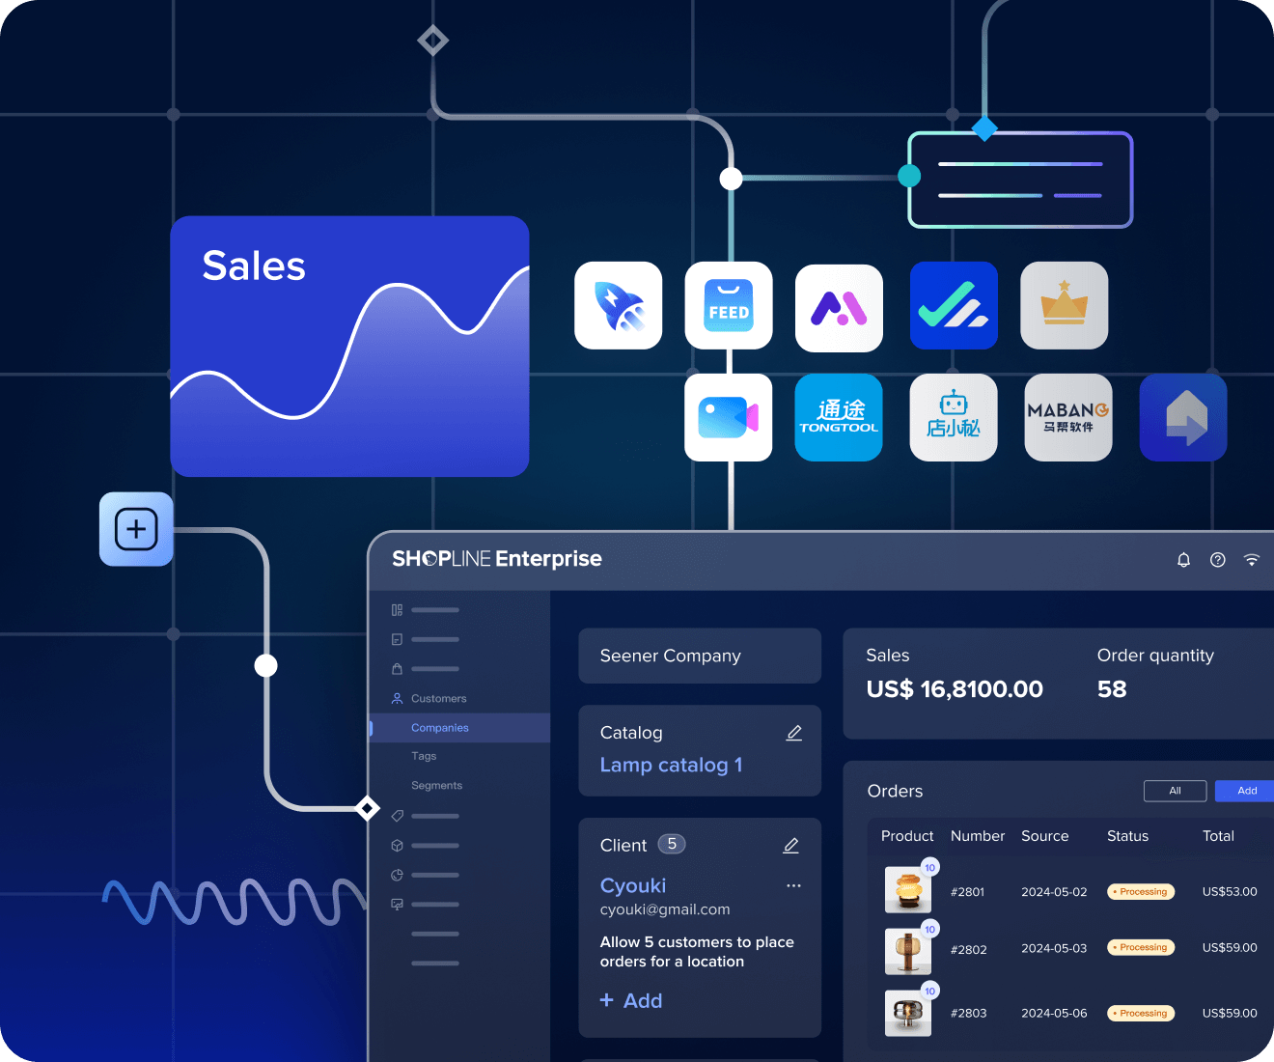This screenshot has width=1274, height=1062.
Task: Click lamp thumbnail for order #2802
Action: (x=908, y=951)
